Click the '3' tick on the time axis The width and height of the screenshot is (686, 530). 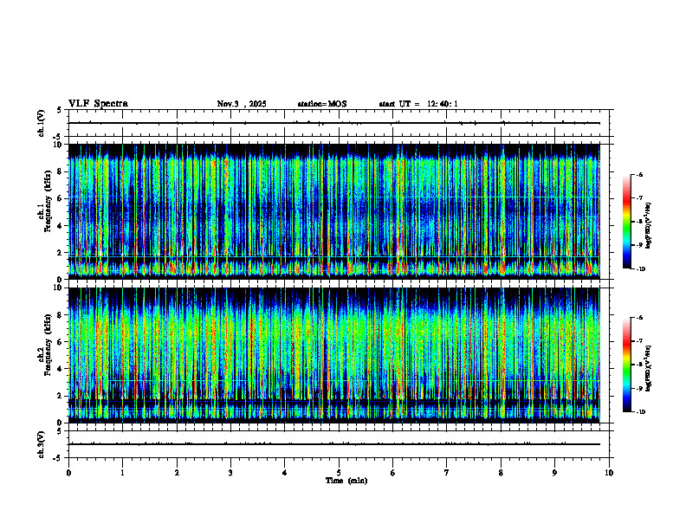tap(230, 473)
